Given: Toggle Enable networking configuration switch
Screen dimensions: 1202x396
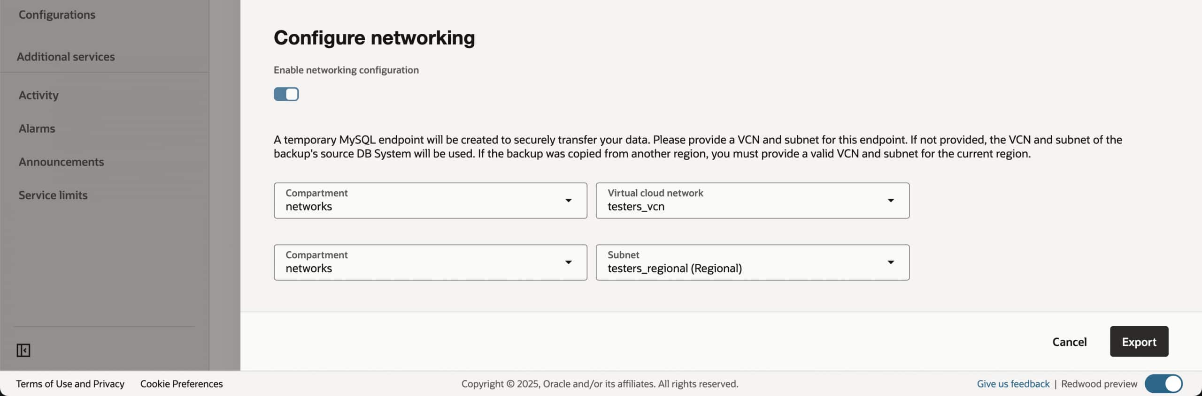Looking at the screenshot, I should [286, 94].
